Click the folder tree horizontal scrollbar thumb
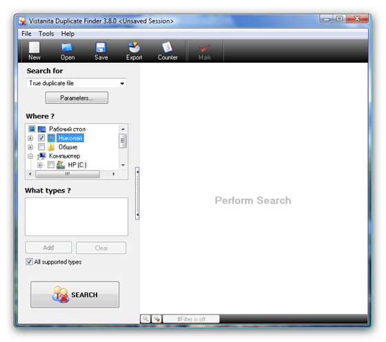 point(68,174)
